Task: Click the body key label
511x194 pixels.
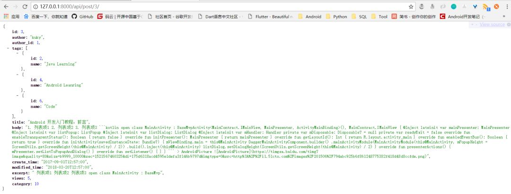Action: pos(18,127)
